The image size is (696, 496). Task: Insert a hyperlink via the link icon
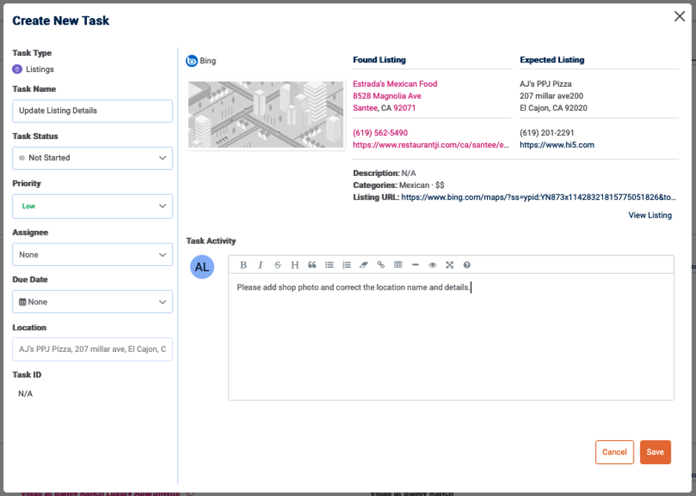381,265
